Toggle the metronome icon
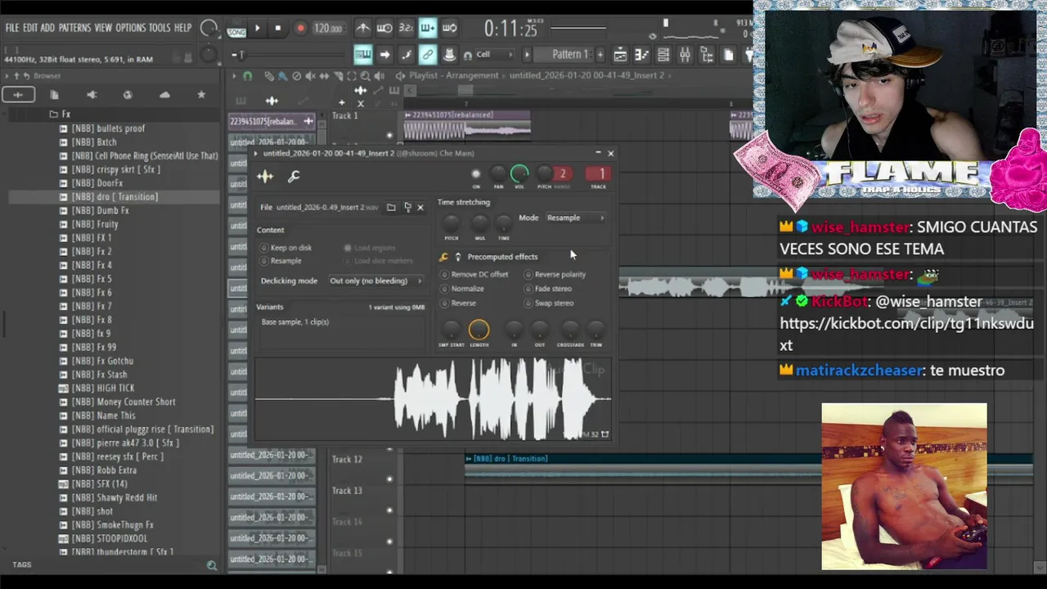 [363, 29]
